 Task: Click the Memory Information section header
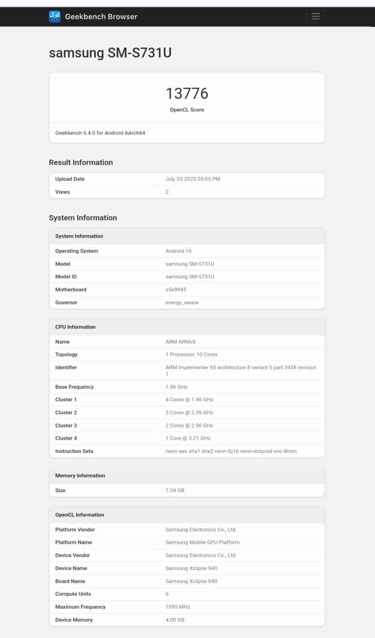[x=81, y=475]
